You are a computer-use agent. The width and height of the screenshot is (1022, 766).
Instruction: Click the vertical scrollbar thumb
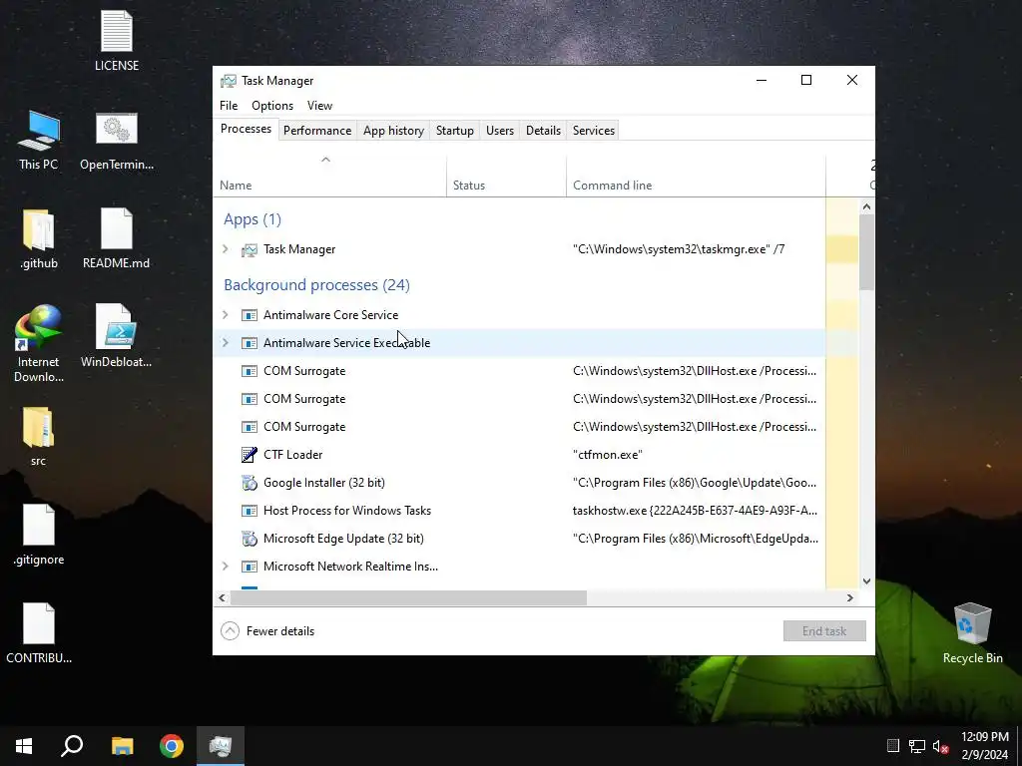pyautogui.click(x=867, y=252)
